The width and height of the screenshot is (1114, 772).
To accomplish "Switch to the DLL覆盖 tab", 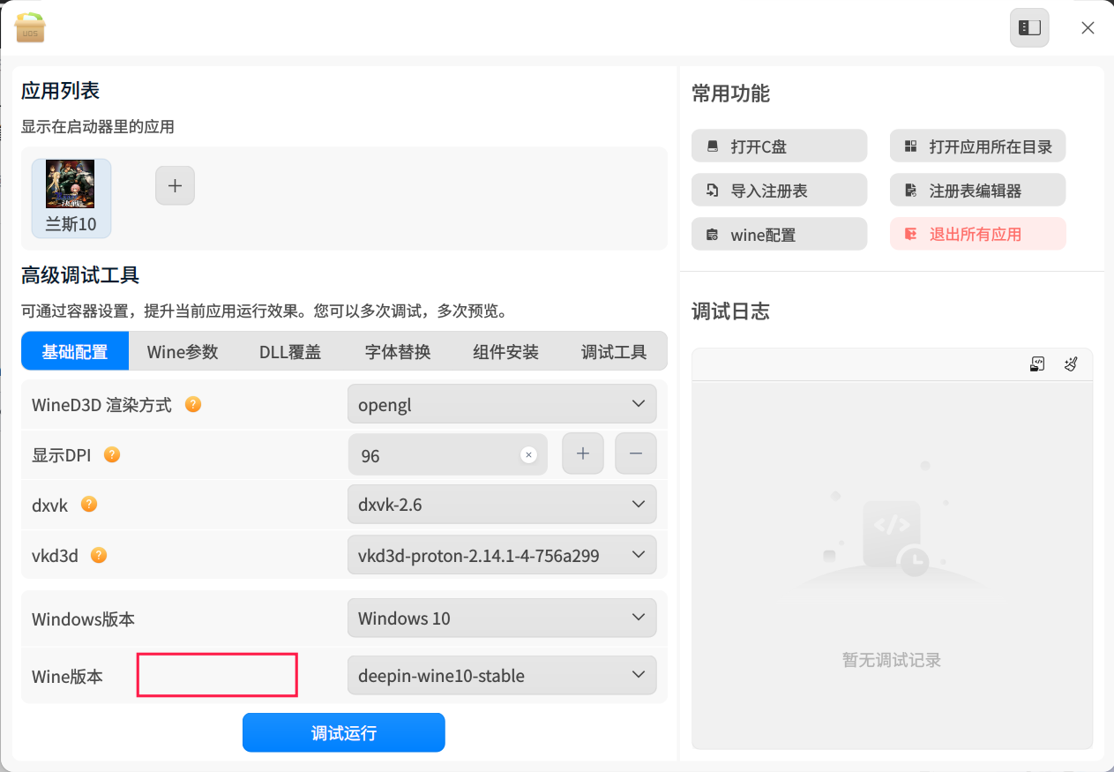I will (290, 351).
